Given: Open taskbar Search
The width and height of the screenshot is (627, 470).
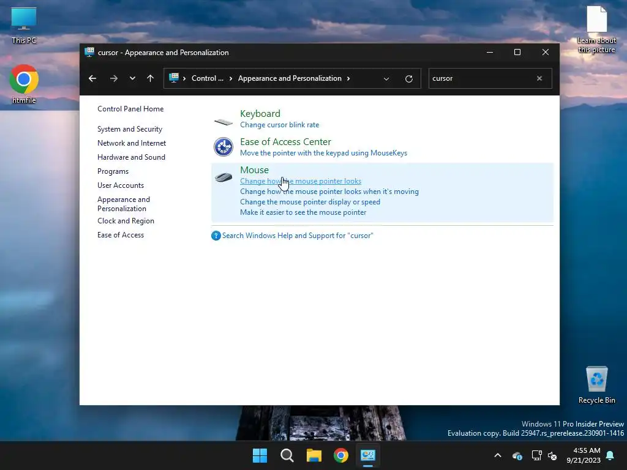Looking at the screenshot, I should pyautogui.click(x=287, y=455).
